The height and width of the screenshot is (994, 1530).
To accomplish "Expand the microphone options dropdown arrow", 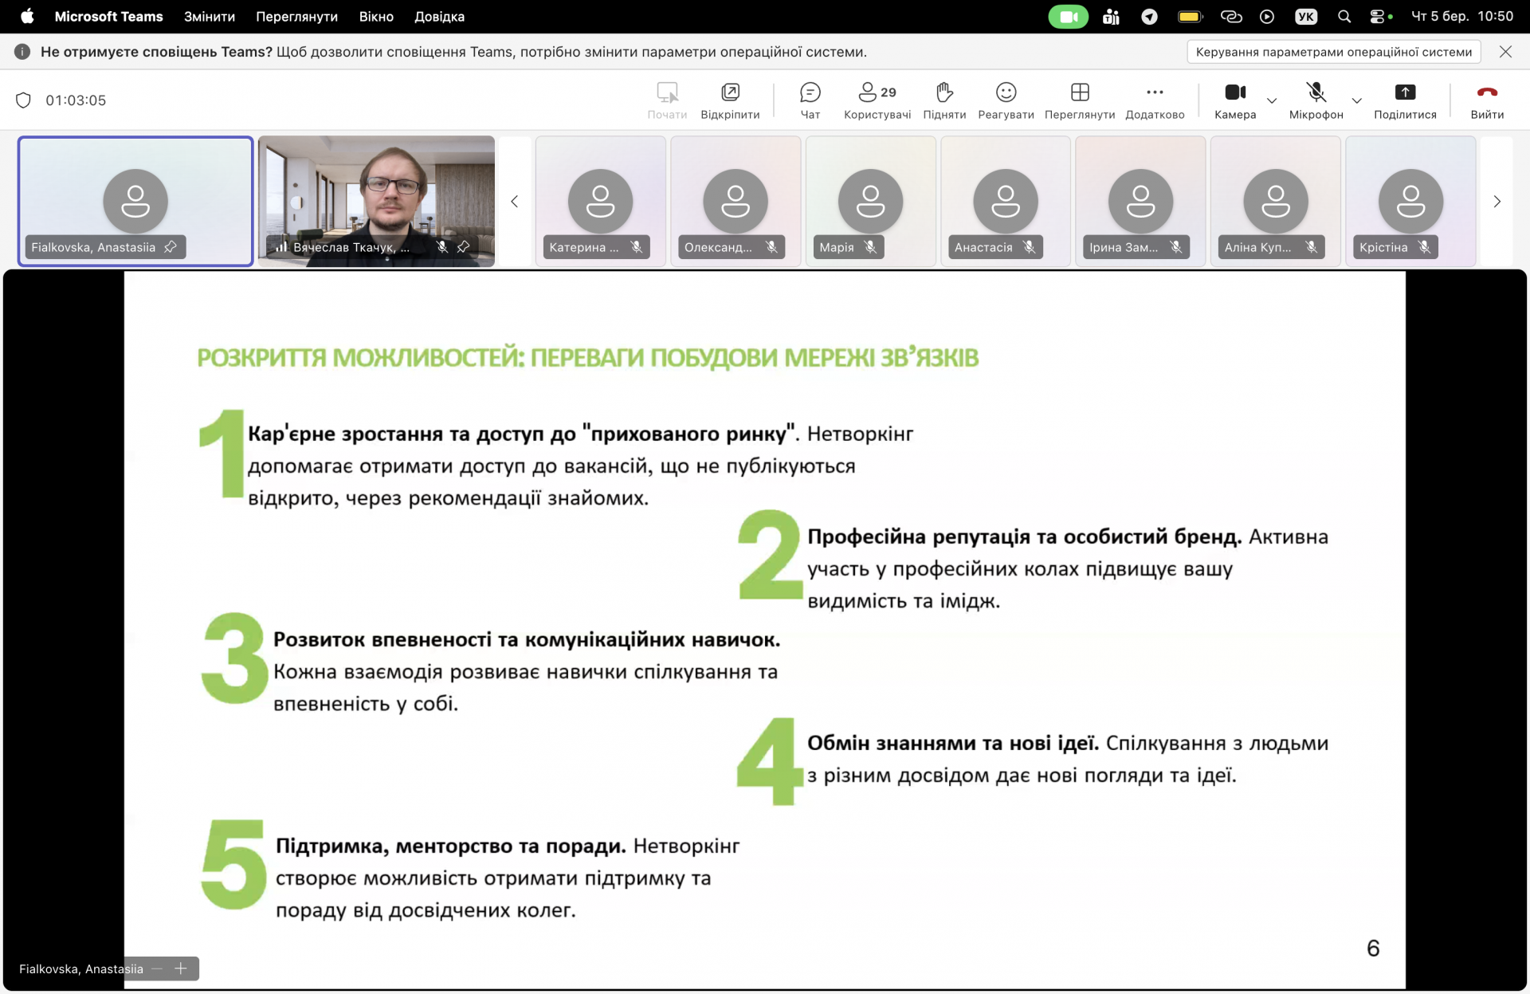I will (x=1356, y=100).
